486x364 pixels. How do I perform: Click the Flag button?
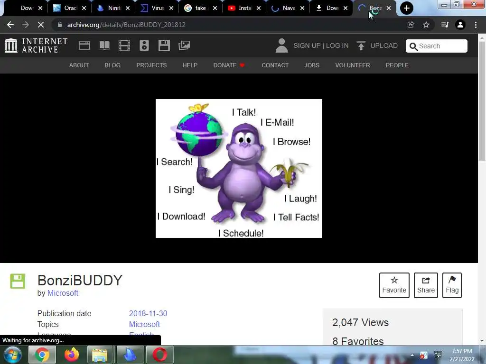click(x=452, y=285)
